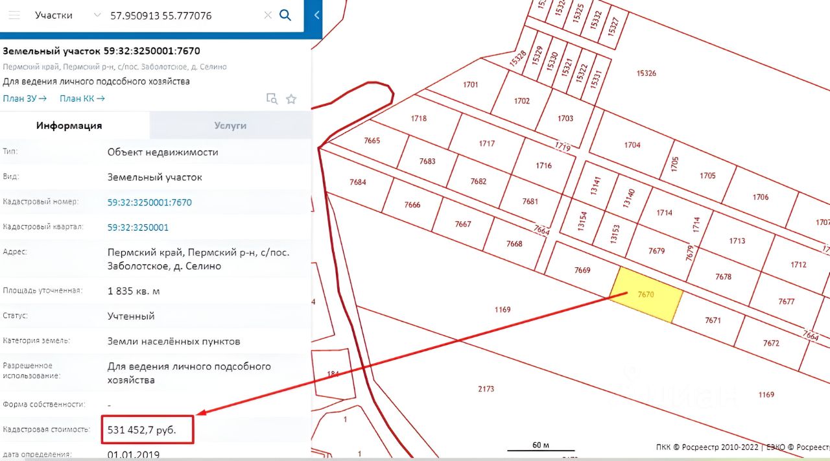
Task: Open the План ЗУ link
Action: click(25, 99)
